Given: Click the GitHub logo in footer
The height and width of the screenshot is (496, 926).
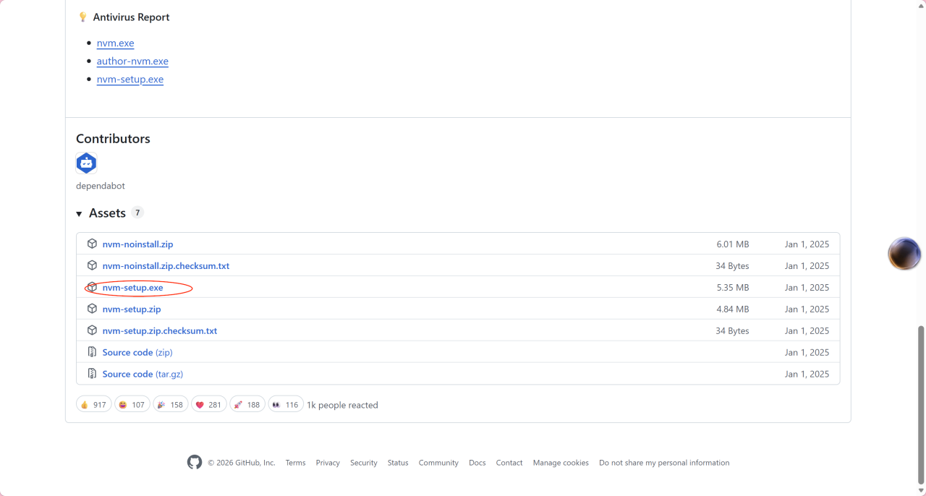Looking at the screenshot, I should click(x=195, y=462).
